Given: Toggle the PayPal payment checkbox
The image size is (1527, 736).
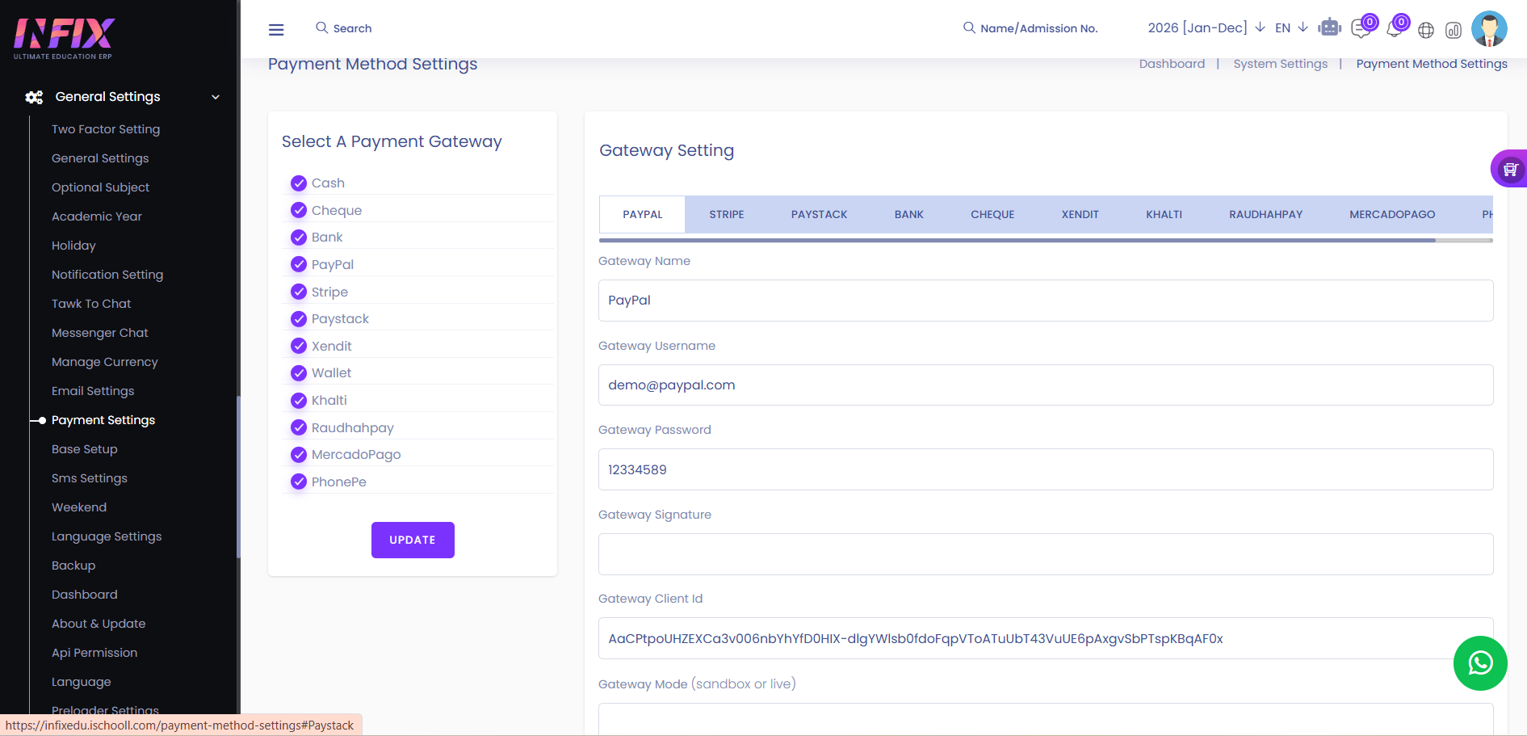Looking at the screenshot, I should click(299, 264).
